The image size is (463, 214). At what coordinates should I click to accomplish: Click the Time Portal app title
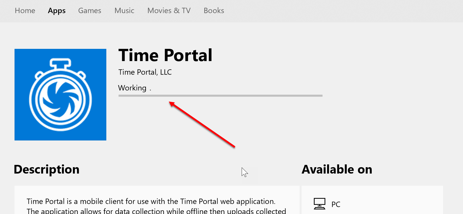(x=165, y=55)
